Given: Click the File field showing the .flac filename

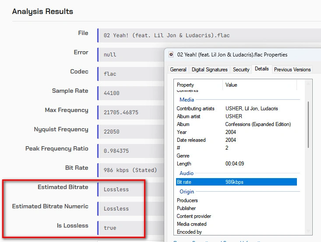Looking at the screenshot, I should coord(209,35).
